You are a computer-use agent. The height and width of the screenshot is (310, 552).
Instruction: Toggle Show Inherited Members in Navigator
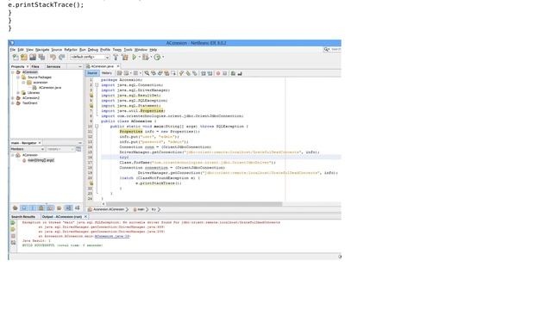coord(16,208)
